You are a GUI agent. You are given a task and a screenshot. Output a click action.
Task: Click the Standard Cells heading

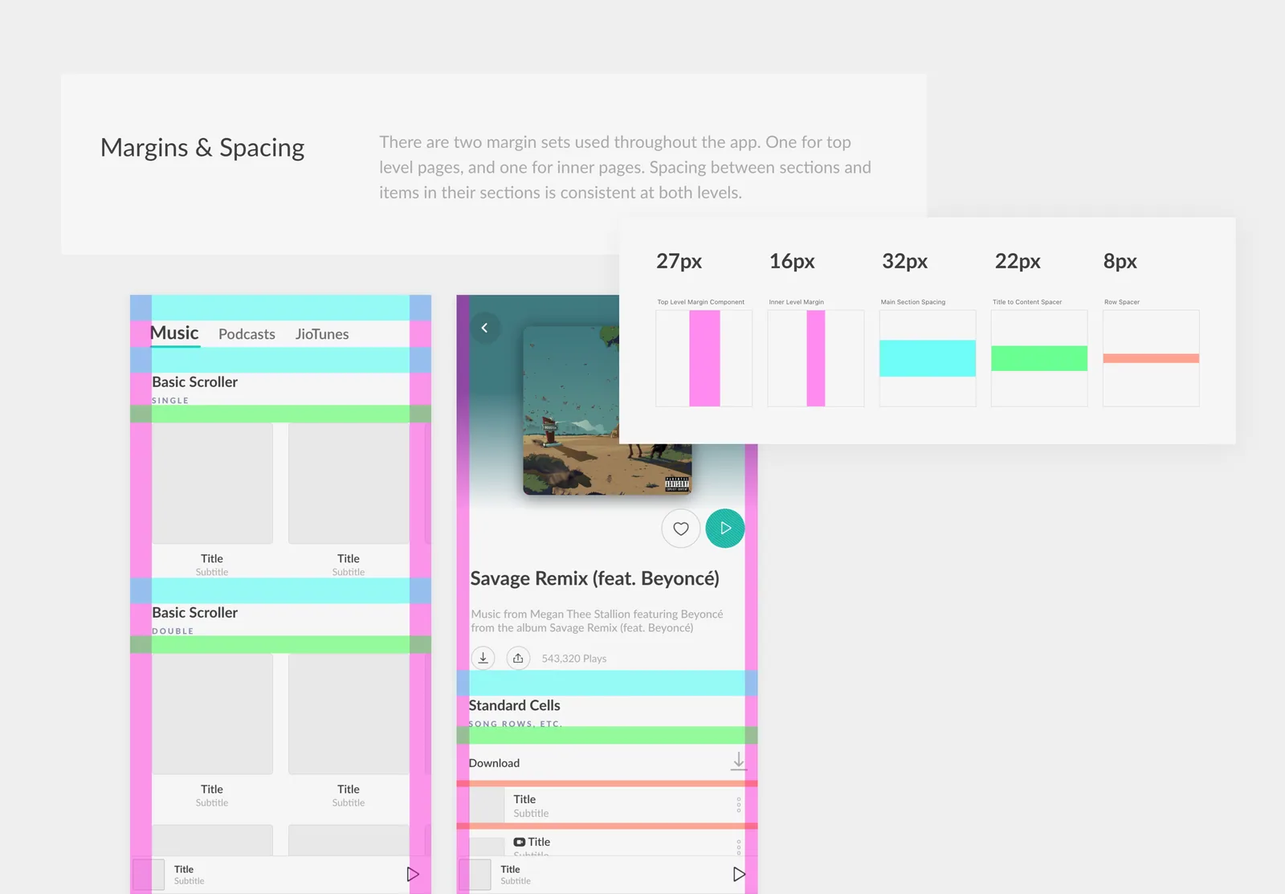click(x=514, y=705)
